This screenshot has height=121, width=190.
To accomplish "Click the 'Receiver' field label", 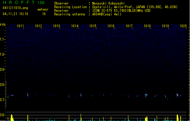I will [x=61, y=11].
